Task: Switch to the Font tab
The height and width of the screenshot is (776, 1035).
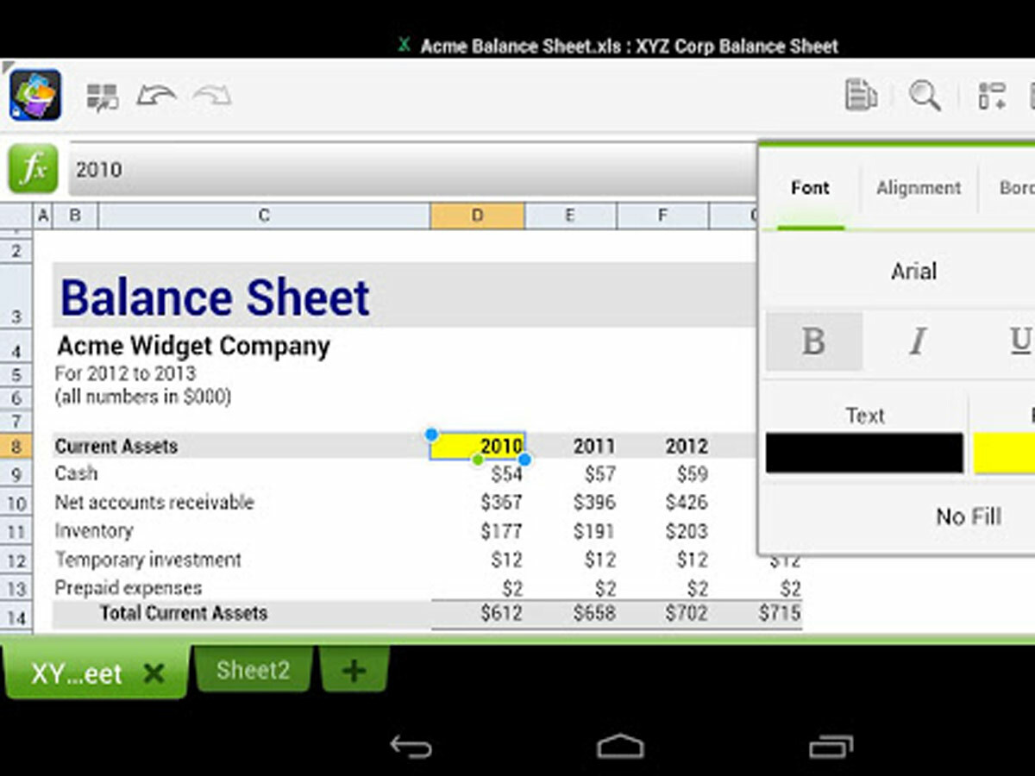Action: 810,188
